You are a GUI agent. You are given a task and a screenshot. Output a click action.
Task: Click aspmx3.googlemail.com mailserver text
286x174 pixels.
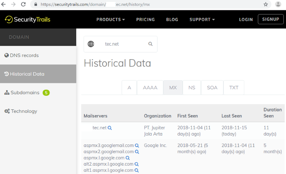click(109, 146)
